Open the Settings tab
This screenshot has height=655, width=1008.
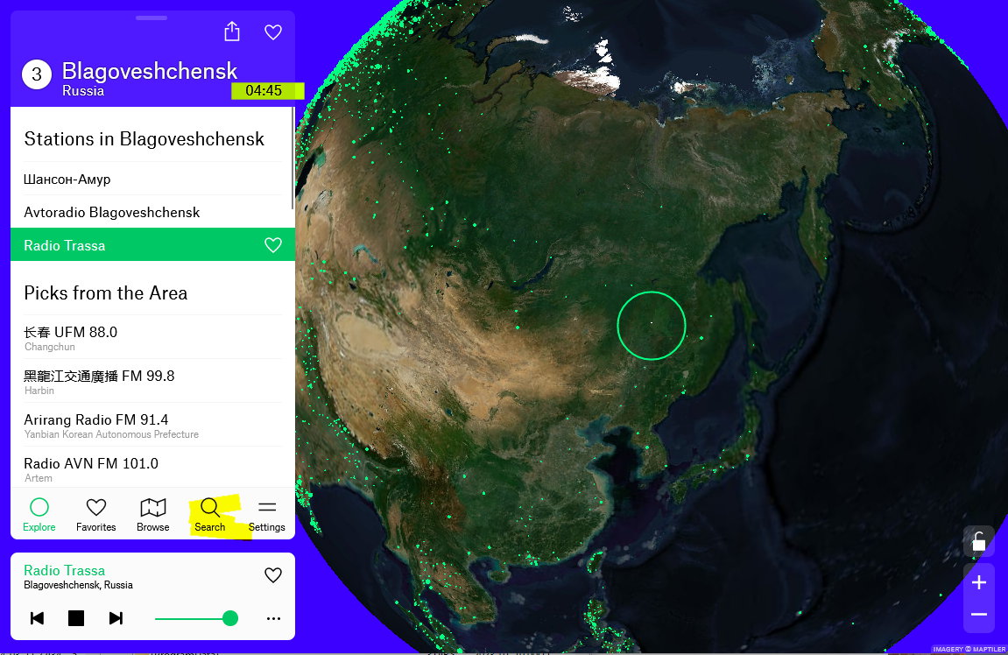coord(267,515)
